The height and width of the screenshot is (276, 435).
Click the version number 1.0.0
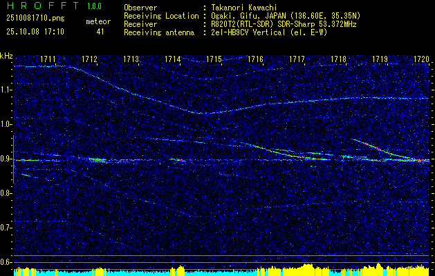point(94,6)
